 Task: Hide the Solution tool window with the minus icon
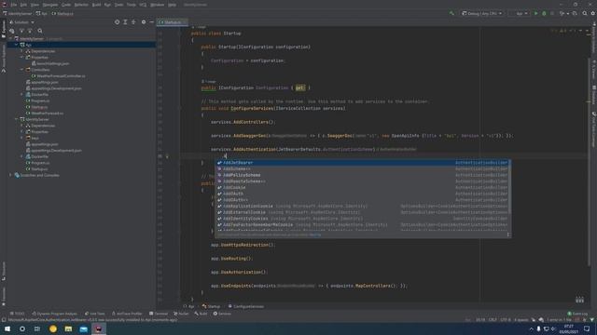(151, 22)
